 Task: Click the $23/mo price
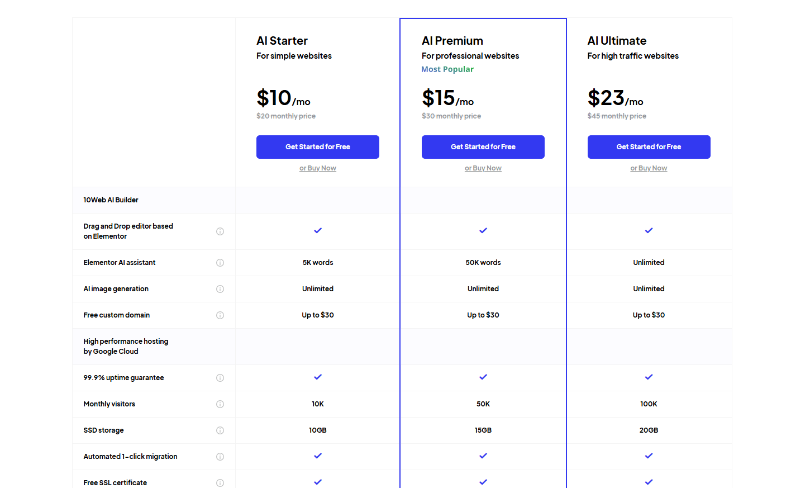click(x=616, y=98)
